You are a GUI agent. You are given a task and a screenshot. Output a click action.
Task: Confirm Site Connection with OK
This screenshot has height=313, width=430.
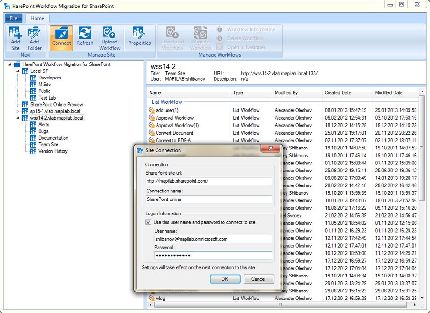[x=225, y=279]
